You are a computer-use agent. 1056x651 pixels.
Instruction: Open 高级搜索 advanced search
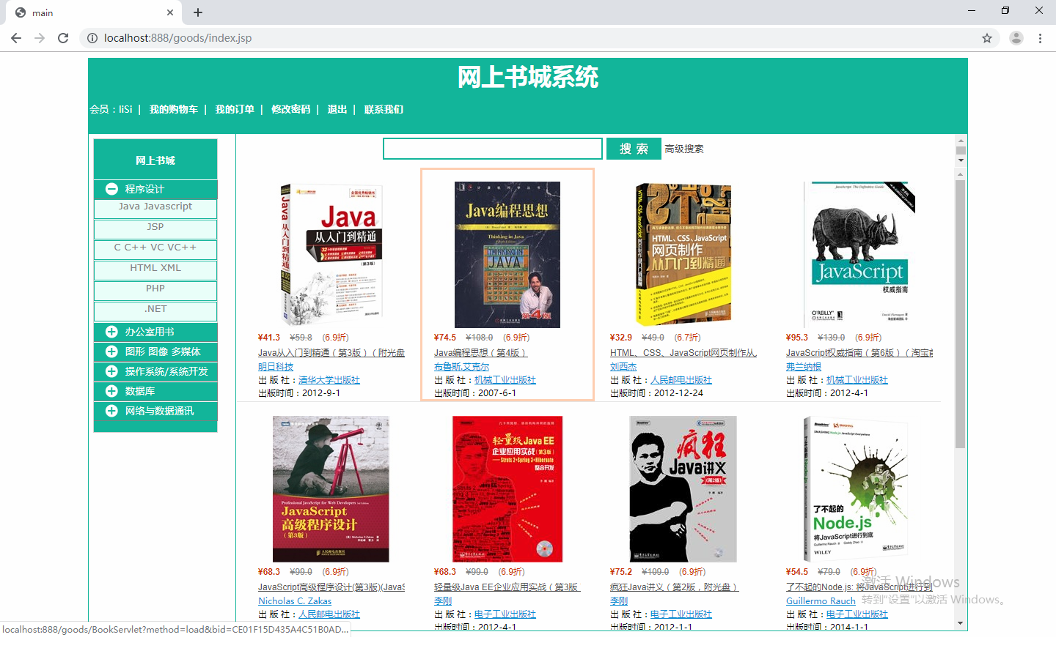pos(684,149)
